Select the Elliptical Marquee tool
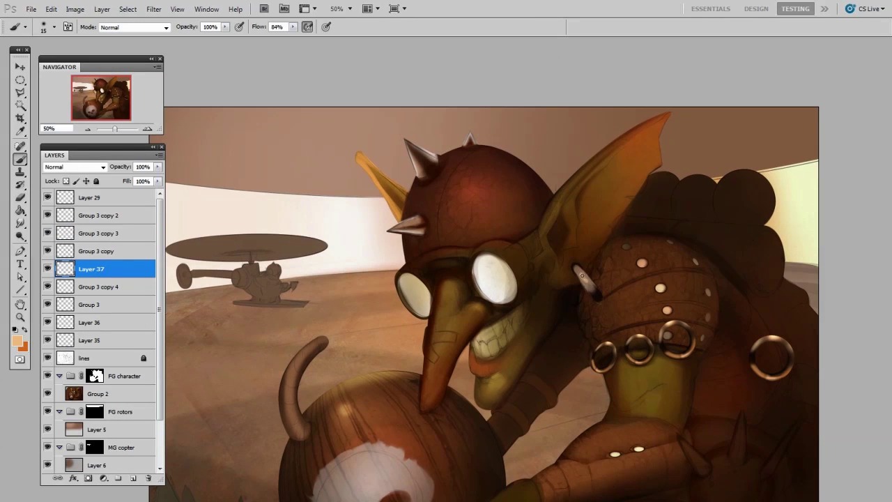The image size is (892, 502). click(20, 80)
